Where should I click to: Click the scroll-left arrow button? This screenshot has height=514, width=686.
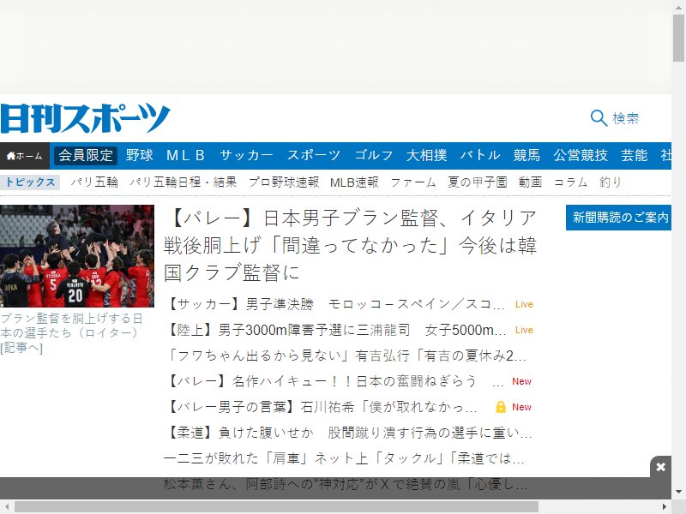click(7, 507)
